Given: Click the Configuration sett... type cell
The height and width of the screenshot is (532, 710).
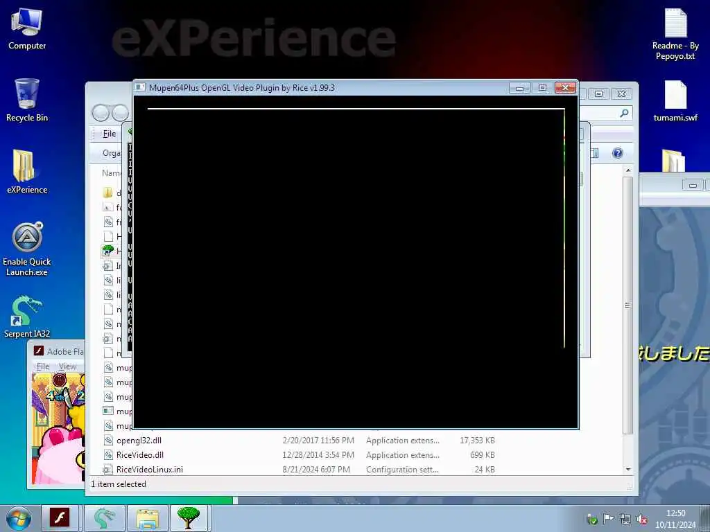Looking at the screenshot, I should click(x=402, y=469).
